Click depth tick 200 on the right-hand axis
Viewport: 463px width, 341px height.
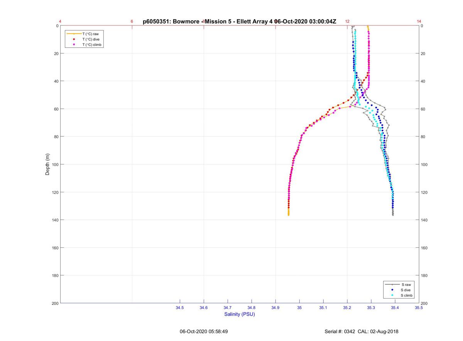[424, 304]
